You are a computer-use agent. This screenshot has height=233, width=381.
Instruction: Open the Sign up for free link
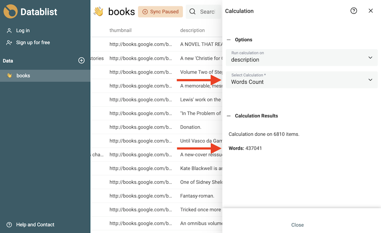coord(32,42)
